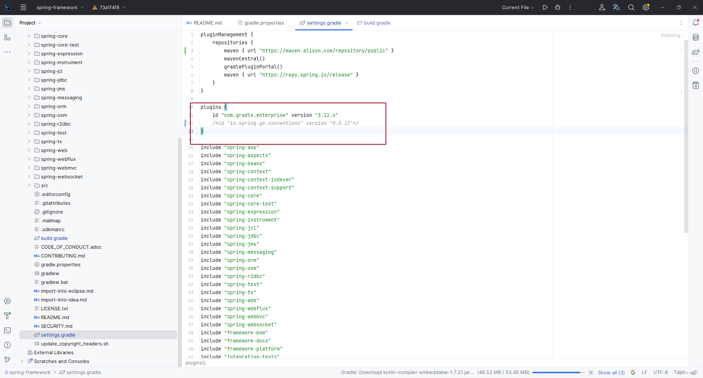Open the 73a1f4f8 branch dropdown
Viewport: 703px width, 378px height.
109,7
